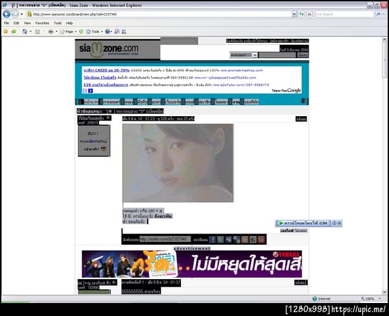389x316 pixels.
Task: Click the orange share icon
Action: 245,239
